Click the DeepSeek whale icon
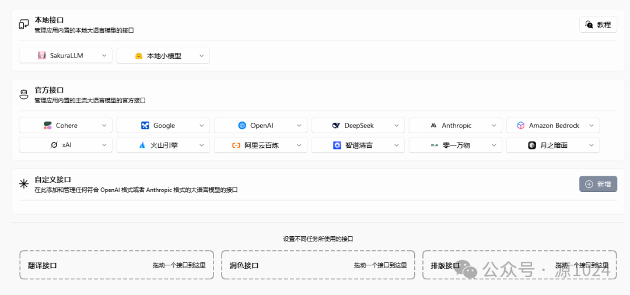Viewport: 630px width, 295px height. [x=336, y=126]
